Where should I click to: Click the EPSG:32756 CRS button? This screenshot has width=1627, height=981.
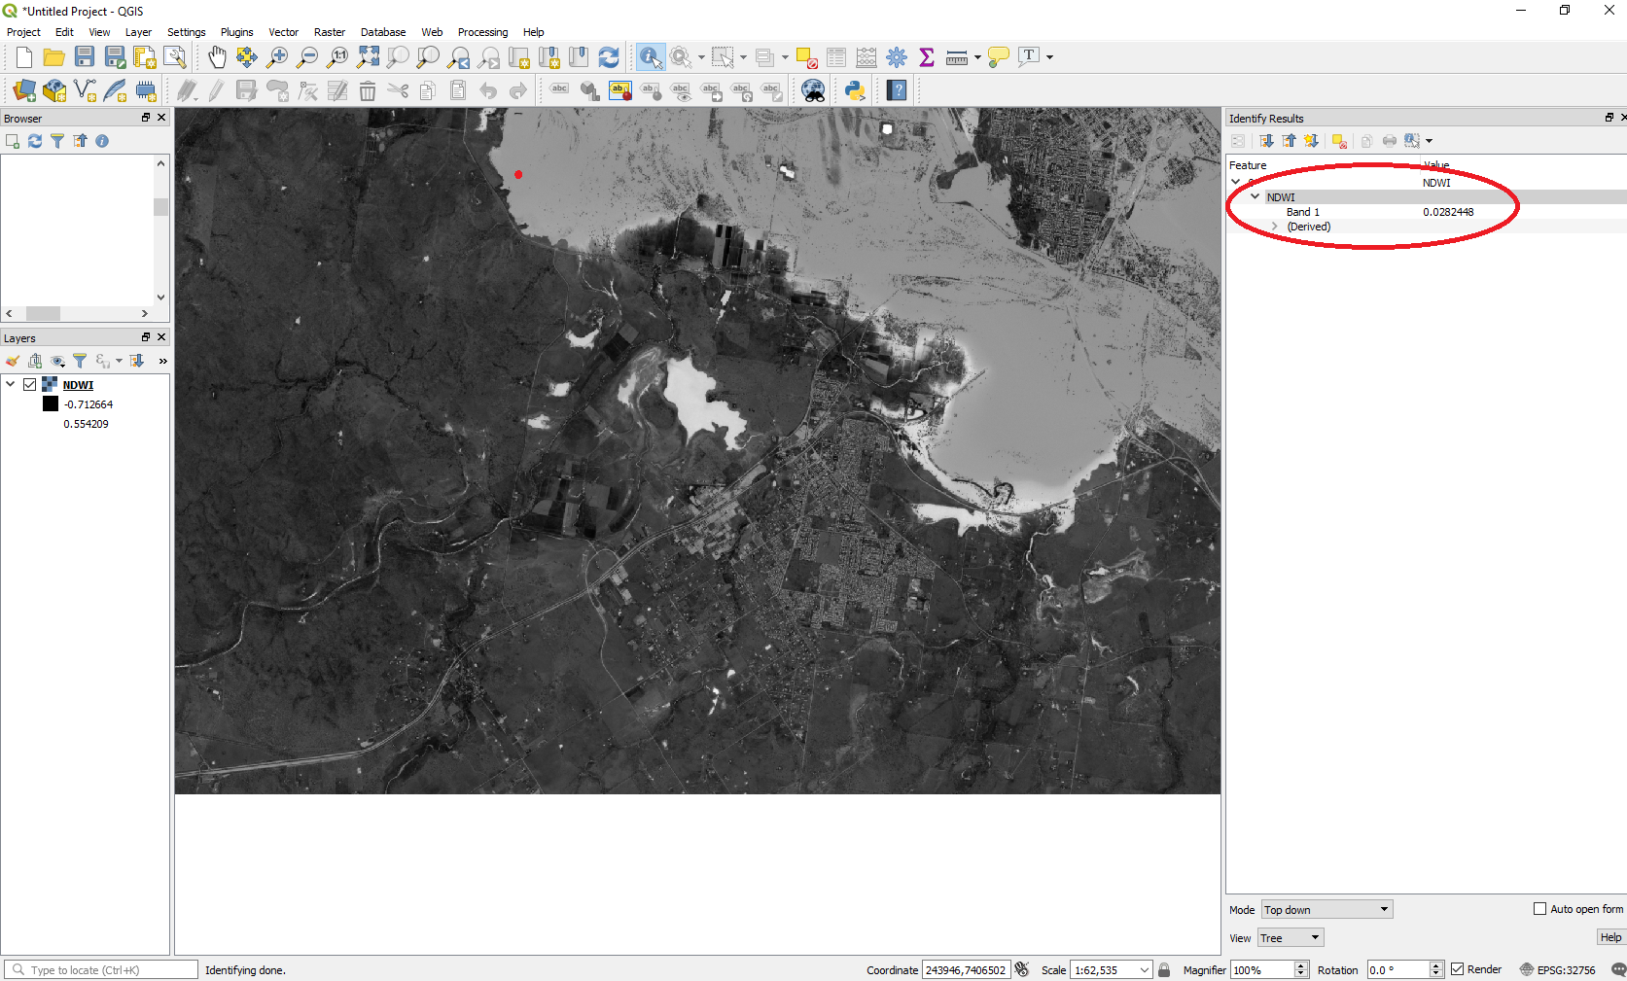1558,969
